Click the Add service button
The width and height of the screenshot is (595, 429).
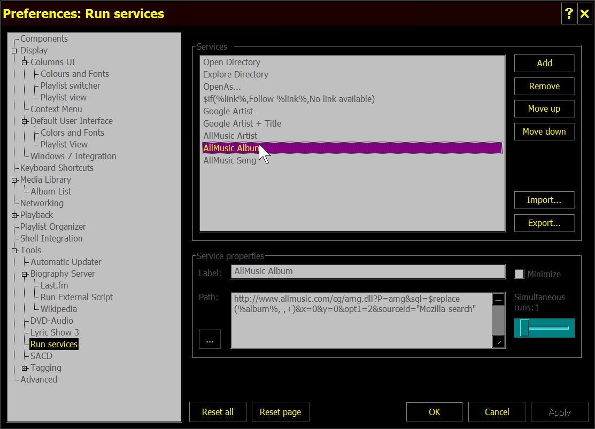click(x=544, y=64)
